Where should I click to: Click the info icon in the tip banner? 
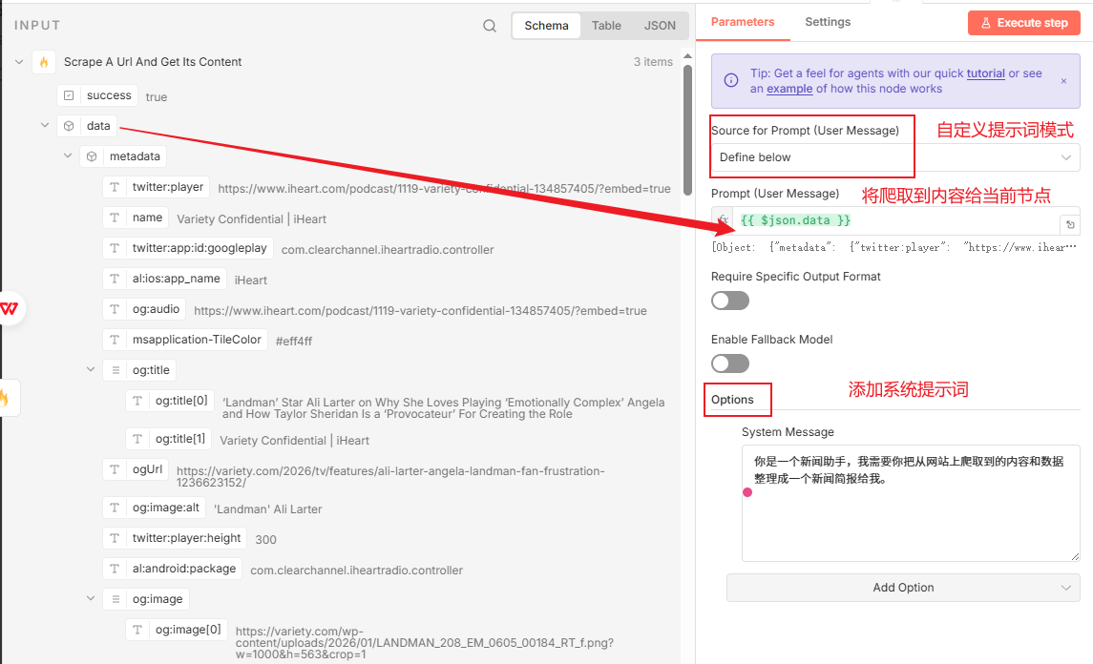coord(731,80)
